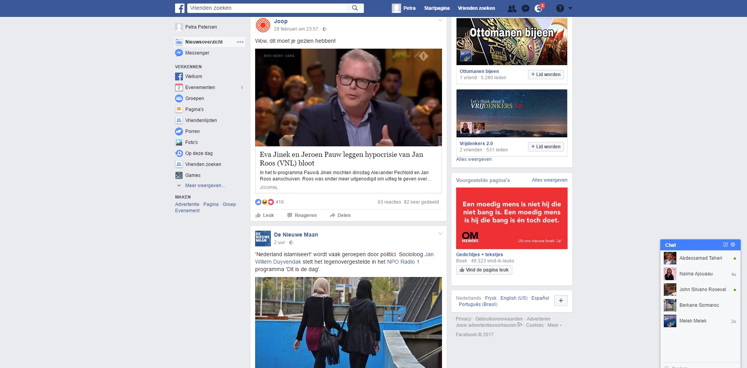This screenshot has height=368, width=747.
Task: Open chat with Berkane Ssrmaroc
Action: click(700, 305)
